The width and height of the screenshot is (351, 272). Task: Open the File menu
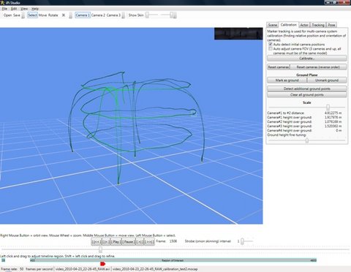tap(4, 9)
